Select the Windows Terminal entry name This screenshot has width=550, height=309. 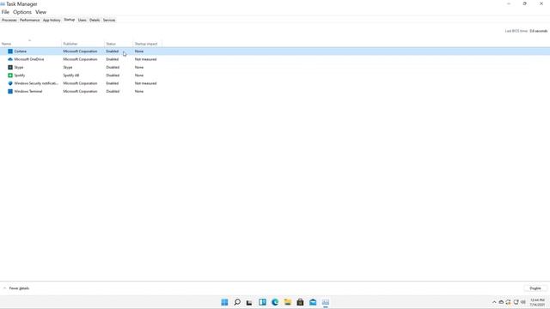click(x=28, y=92)
